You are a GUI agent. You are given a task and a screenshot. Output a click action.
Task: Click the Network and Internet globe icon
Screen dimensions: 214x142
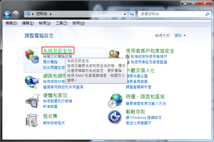[32, 82]
